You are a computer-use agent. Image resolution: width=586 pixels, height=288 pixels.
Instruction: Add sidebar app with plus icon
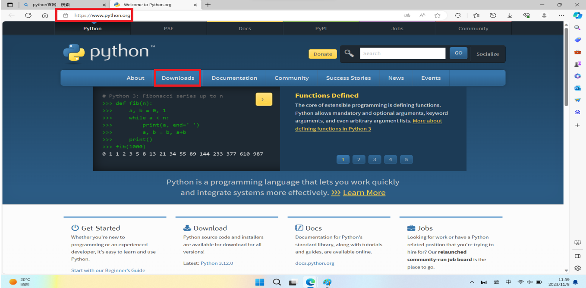pyautogui.click(x=577, y=125)
